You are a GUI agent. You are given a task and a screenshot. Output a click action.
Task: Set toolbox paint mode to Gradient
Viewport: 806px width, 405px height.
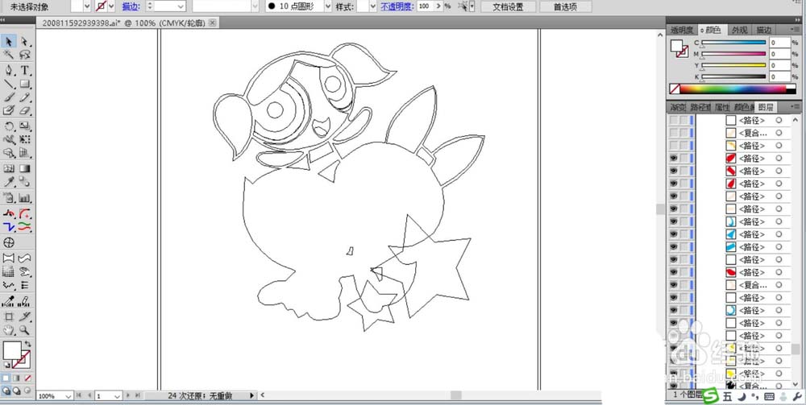click(x=17, y=378)
